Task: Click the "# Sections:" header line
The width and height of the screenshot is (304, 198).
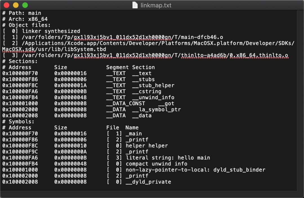Action: click(x=20, y=61)
